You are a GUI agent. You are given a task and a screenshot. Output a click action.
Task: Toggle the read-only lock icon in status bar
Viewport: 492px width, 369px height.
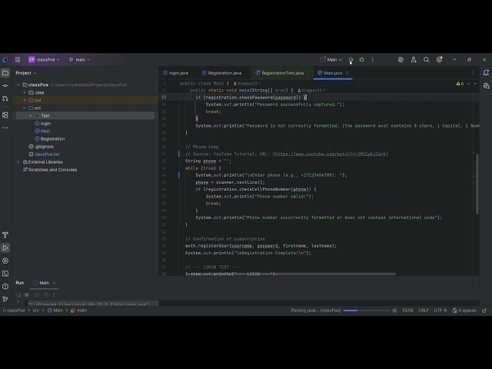[484, 311]
